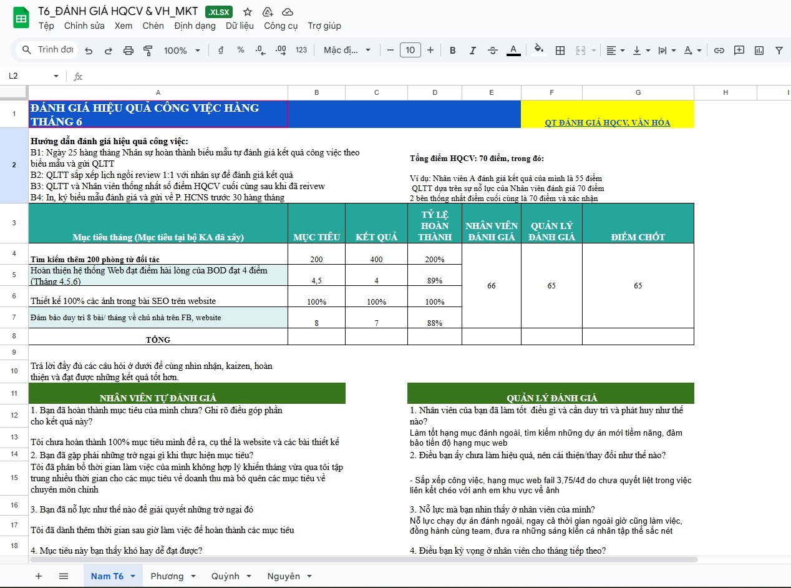Open QT ĐÁNH GIÁ HQCV, VĂN HÓA link
Screen dimensions: 791x588
[607, 122]
